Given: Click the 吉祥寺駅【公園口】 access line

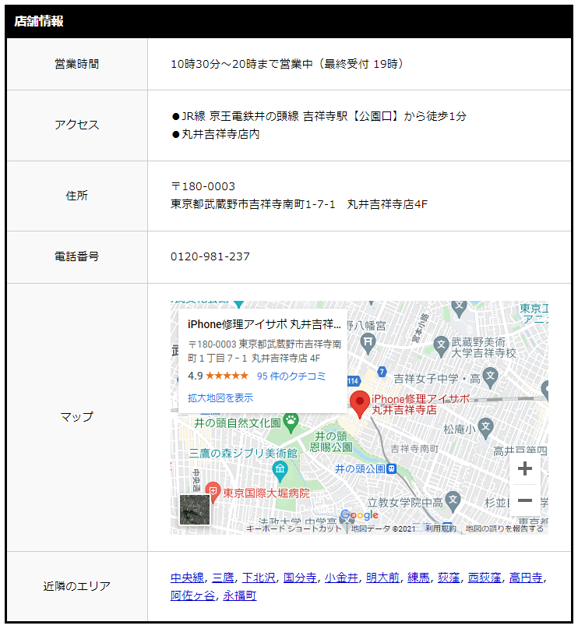Looking at the screenshot, I should pos(319,116).
